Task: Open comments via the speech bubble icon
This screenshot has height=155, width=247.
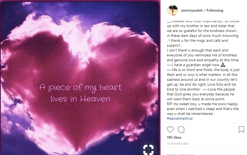Action: 181,130
